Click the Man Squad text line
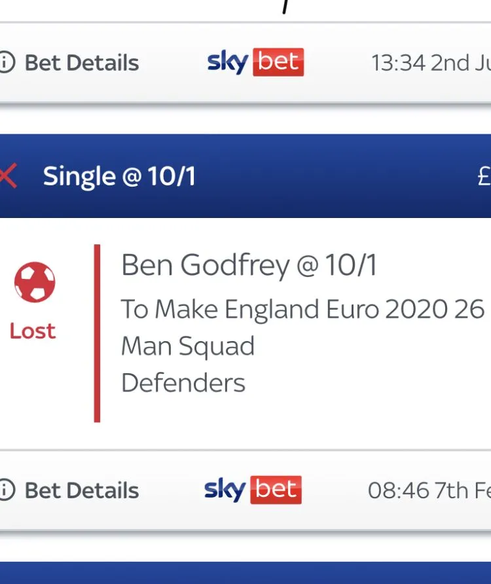 tap(188, 346)
